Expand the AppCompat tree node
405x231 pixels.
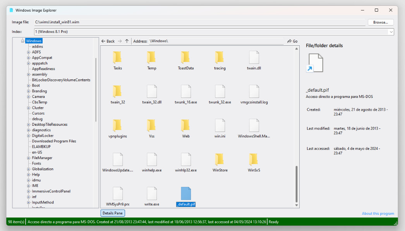click(x=28, y=58)
